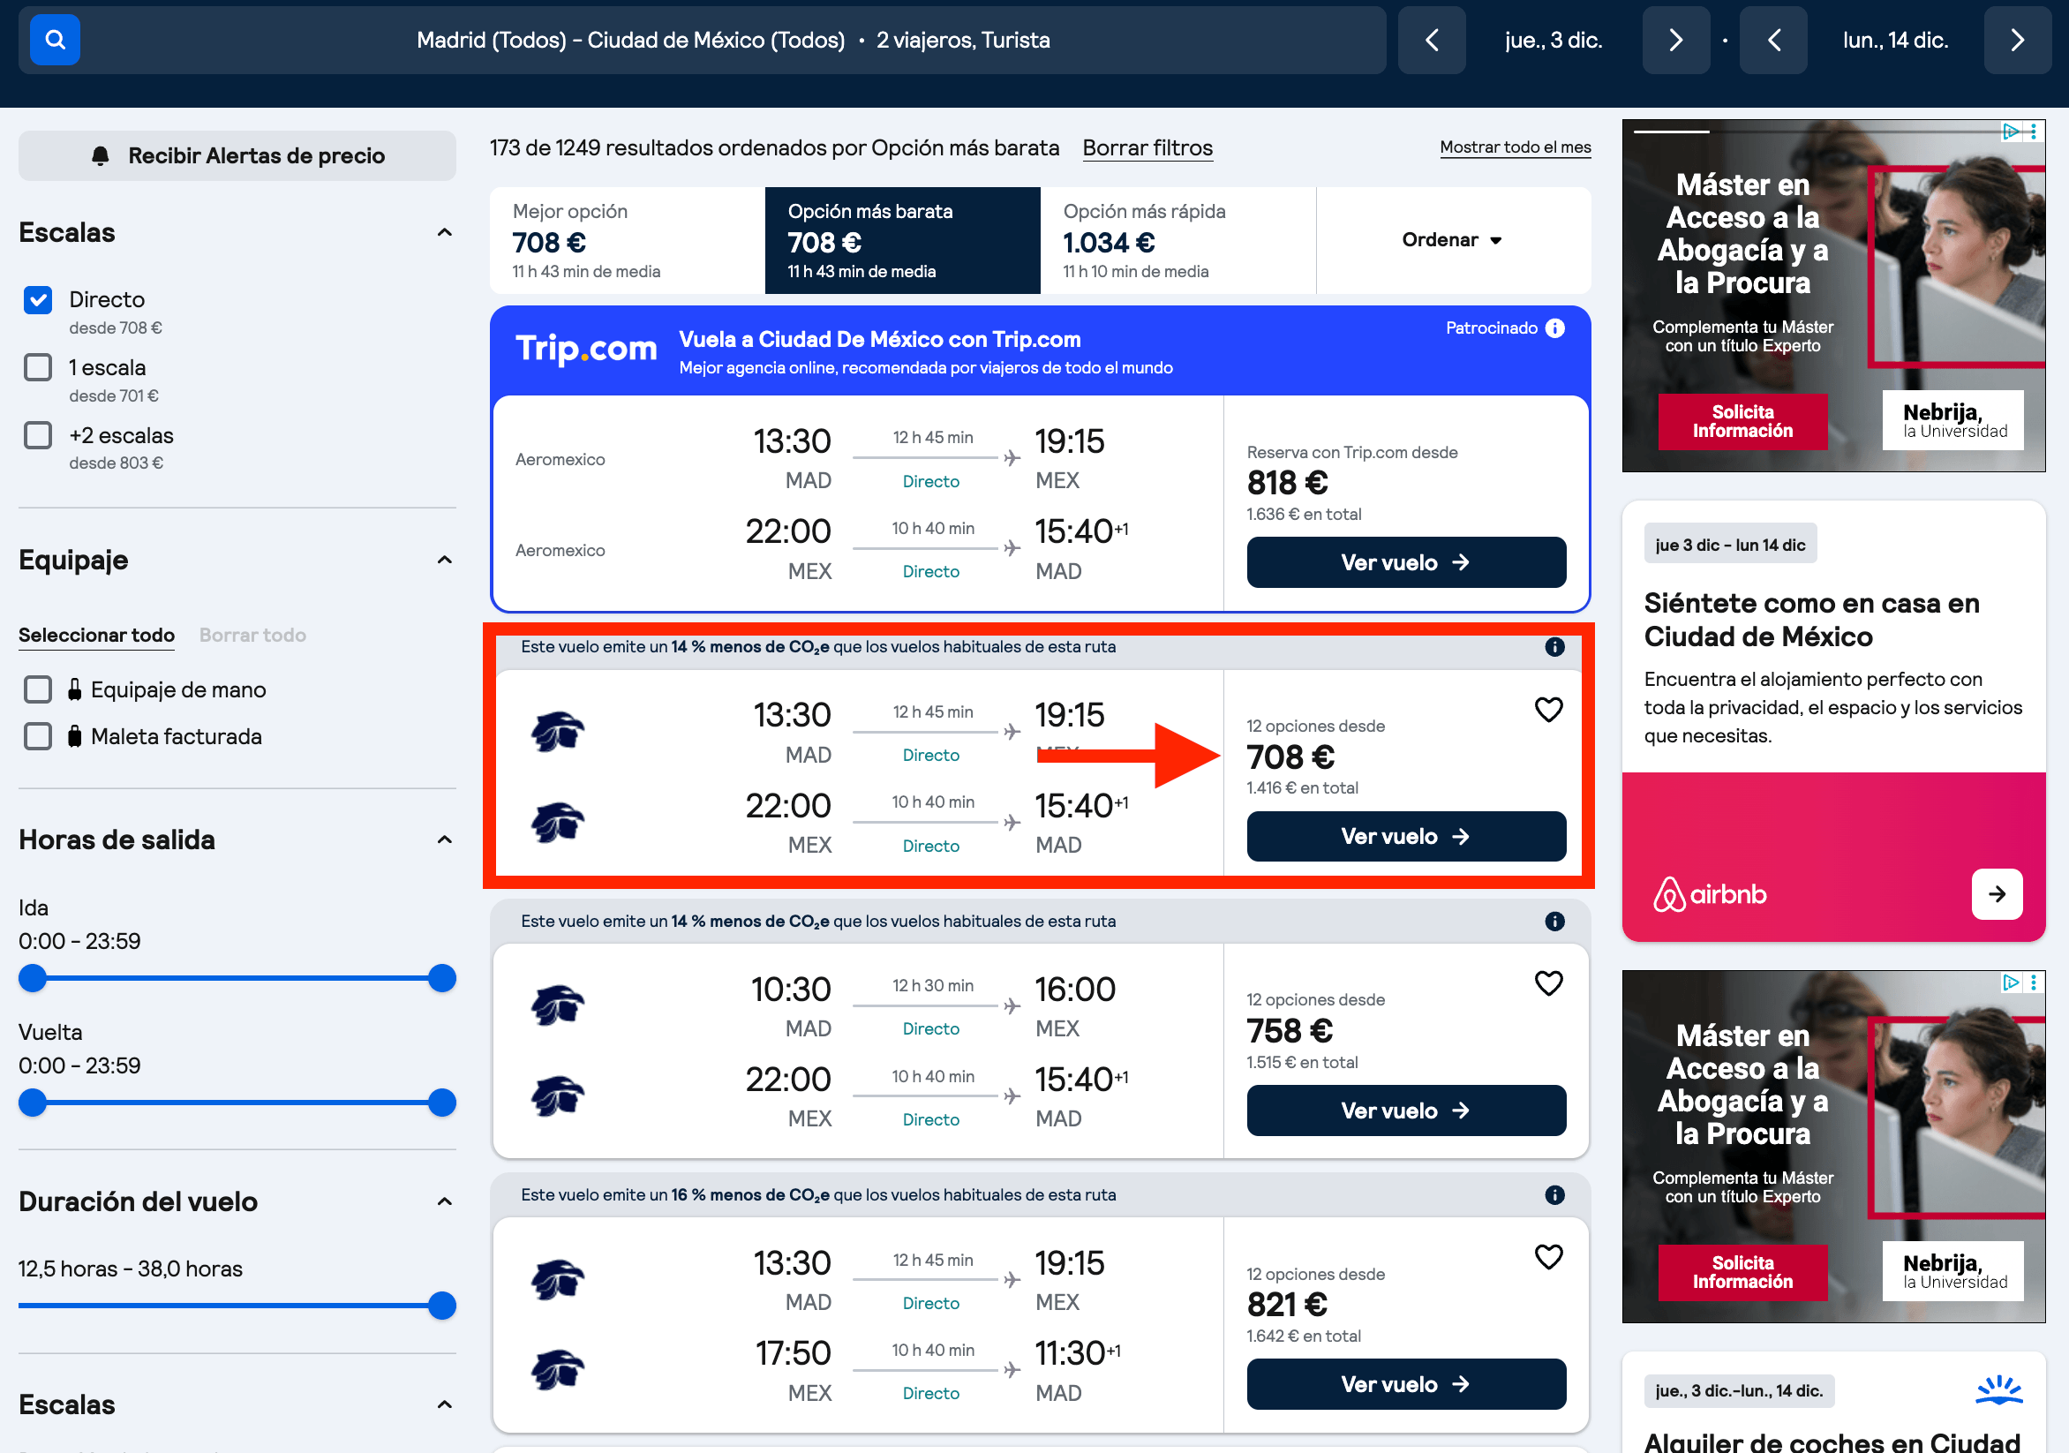Screen dimensions: 2069x1453
Task: Click Duración del vuelo slider handle
Action: pos(441,1306)
